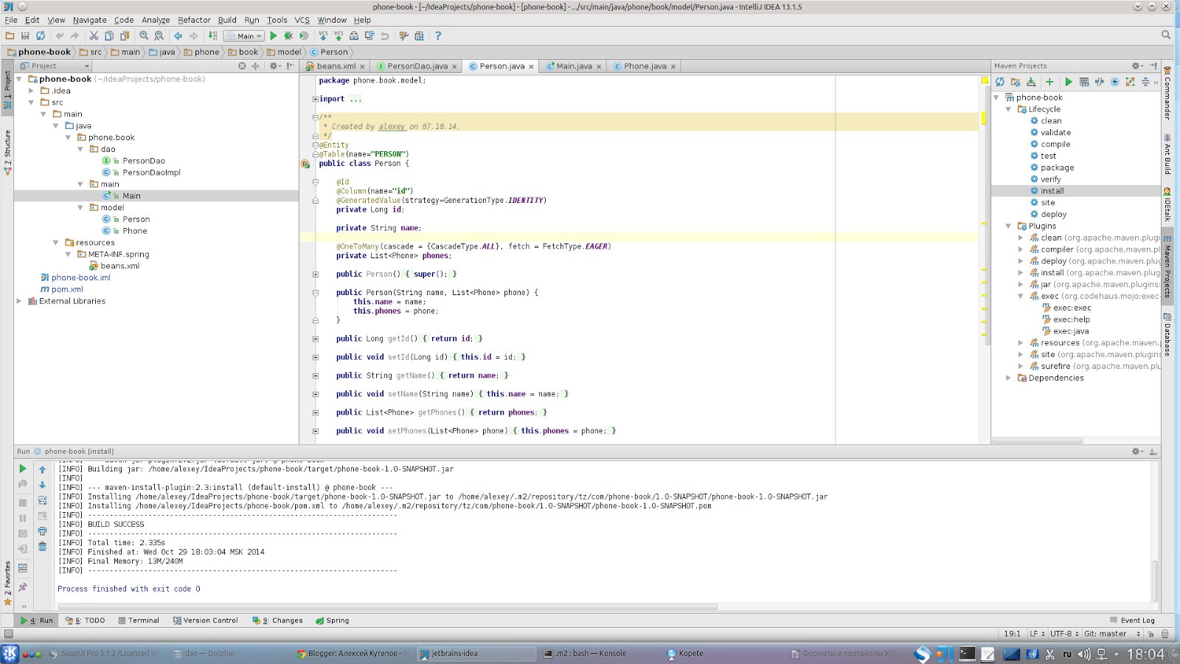Start Debug with the bug icon
The height and width of the screenshot is (664, 1180).
288,35
